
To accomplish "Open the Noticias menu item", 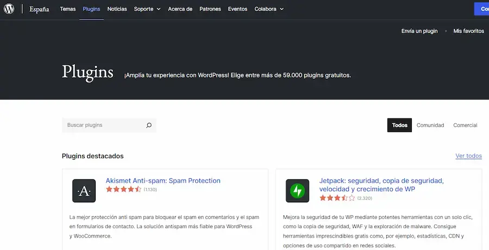I will coord(117,9).
